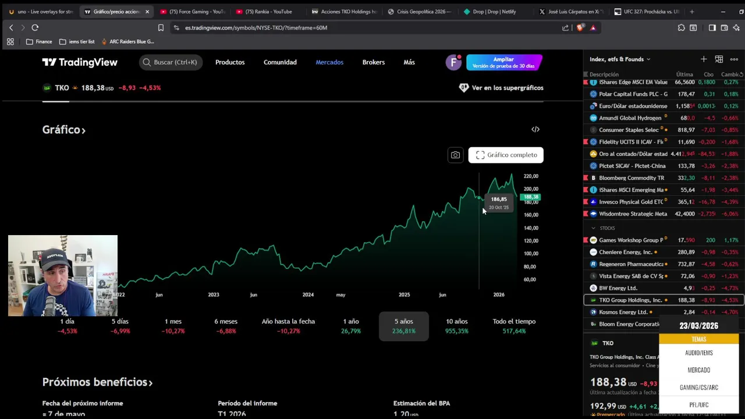This screenshot has width=745, height=419.
Task: Collapse the STOCKS section in watchlist
Action: click(593, 228)
